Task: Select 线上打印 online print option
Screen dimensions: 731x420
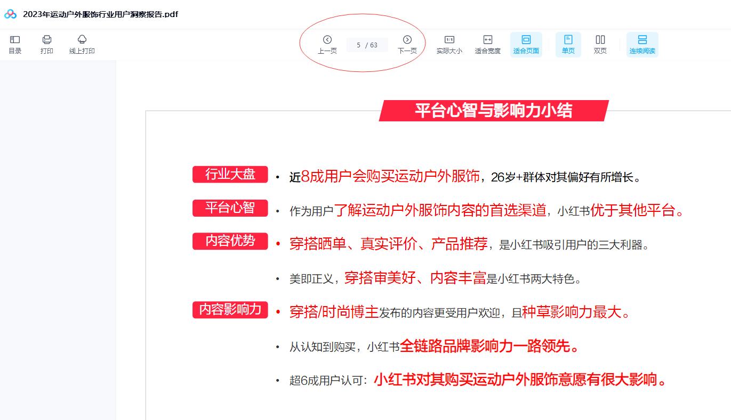Action: [82, 44]
